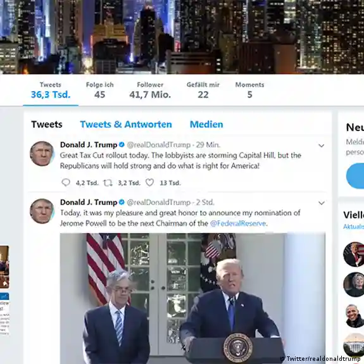Open the Follower count 41,7 Mio.
This screenshot has height=364, width=364.
tap(150, 91)
